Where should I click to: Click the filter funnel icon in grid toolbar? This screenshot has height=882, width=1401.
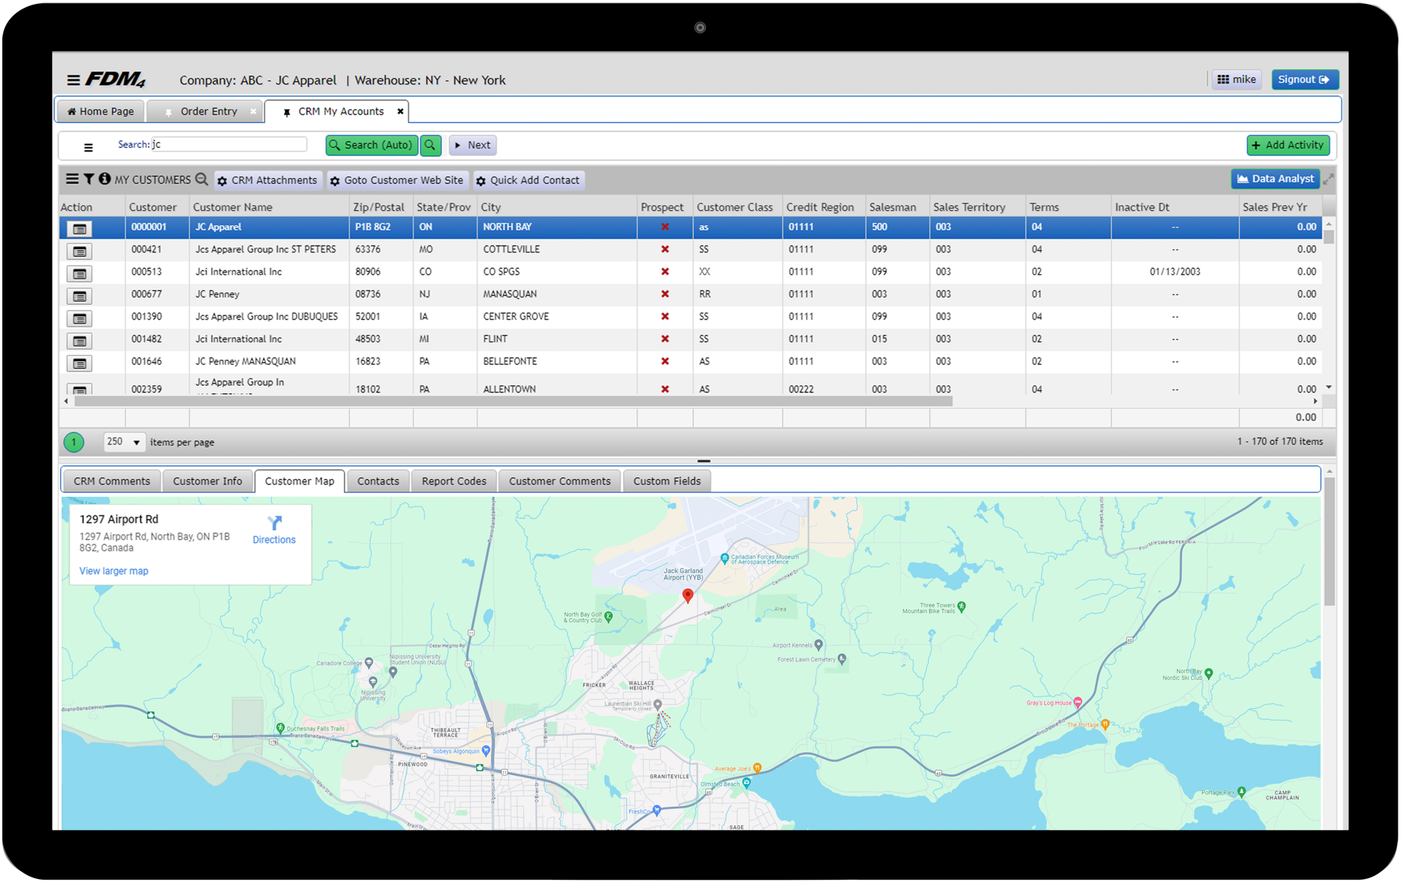[x=89, y=178]
